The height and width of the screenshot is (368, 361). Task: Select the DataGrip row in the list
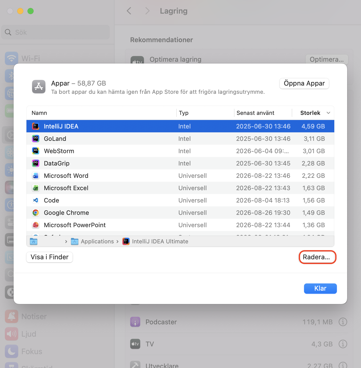(180, 163)
